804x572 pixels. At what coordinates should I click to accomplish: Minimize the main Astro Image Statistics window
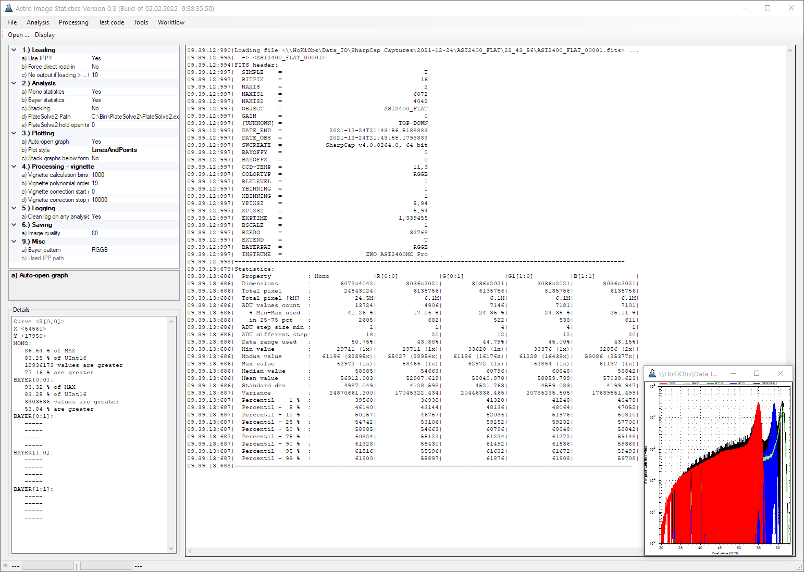(x=744, y=8)
